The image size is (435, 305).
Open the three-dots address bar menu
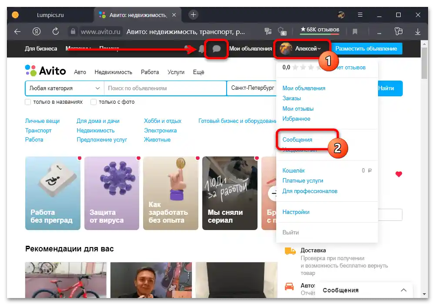(379, 33)
